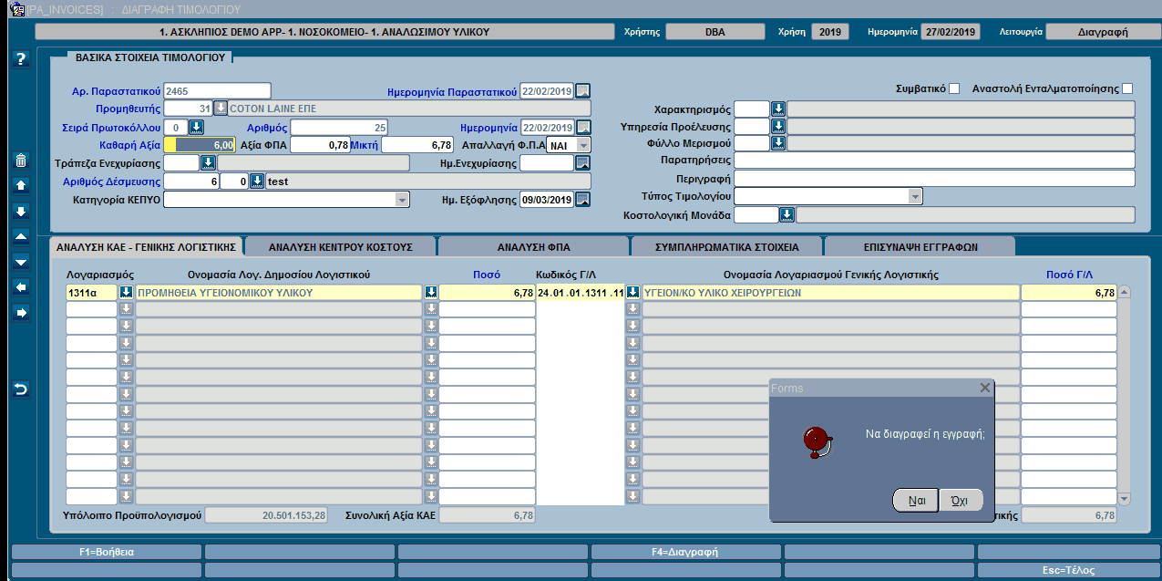Switch to ΑΝΑΛΥΣΗ ΦΠΑ tab
The image size is (1162, 581).
pyautogui.click(x=533, y=246)
